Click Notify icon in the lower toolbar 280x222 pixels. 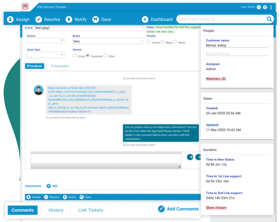click(65, 197)
